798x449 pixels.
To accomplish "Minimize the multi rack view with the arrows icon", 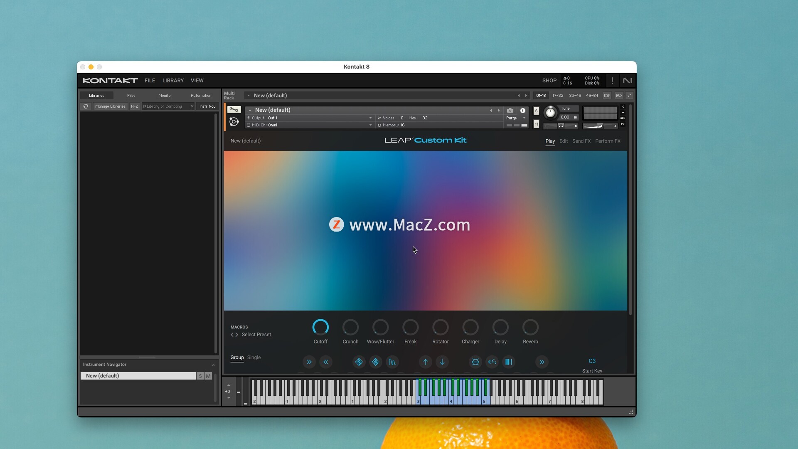I will pos(629,96).
